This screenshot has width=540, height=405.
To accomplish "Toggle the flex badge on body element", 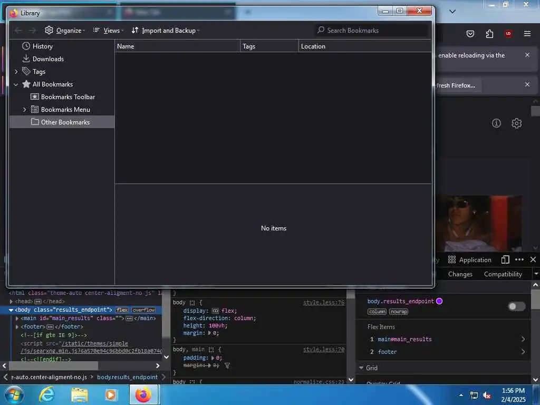I will click(122, 310).
